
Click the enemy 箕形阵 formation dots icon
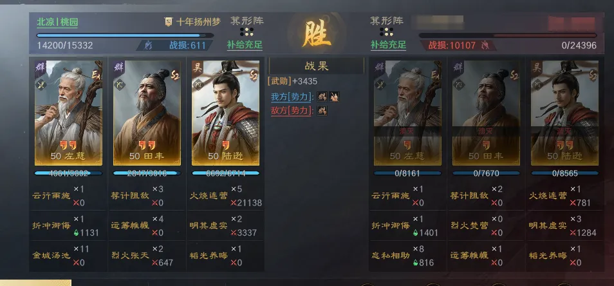click(387, 32)
